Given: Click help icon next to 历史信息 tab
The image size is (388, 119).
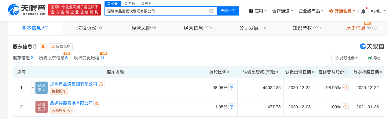Looking at the screenshot, I should coord(374,28).
